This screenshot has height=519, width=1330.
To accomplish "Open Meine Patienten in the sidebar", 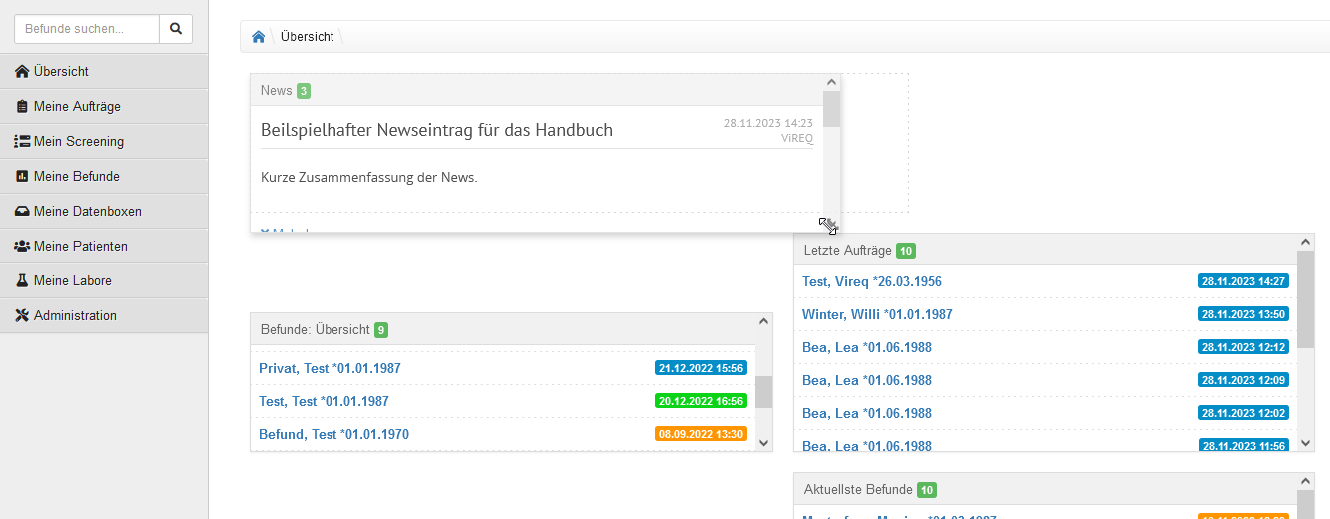I will click(104, 246).
